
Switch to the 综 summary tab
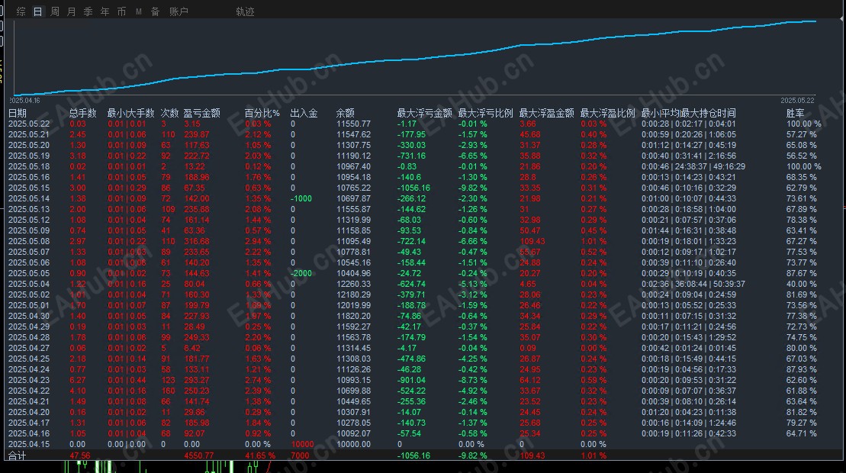(21, 11)
